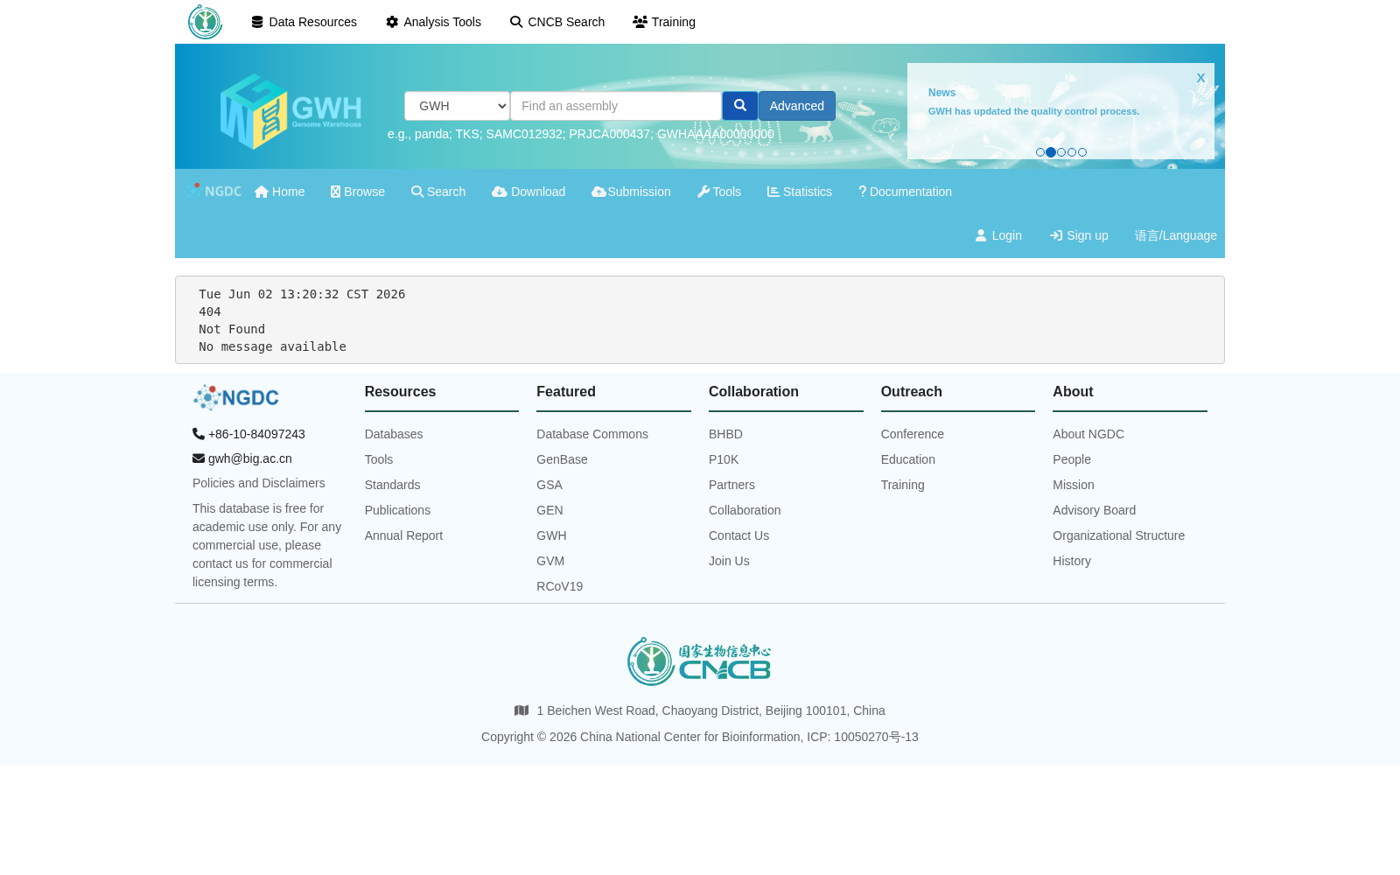Open RCoV19 footer link
The height and width of the screenshot is (875, 1400).
click(x=560, y=586)
